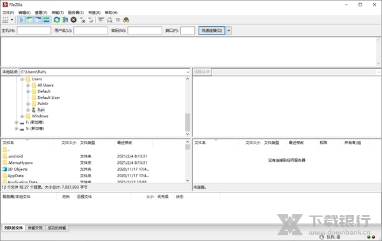Sort local files by 文件大小 column
The width and height of the screenshot is (382, 241).
click(x=66, y=143)
